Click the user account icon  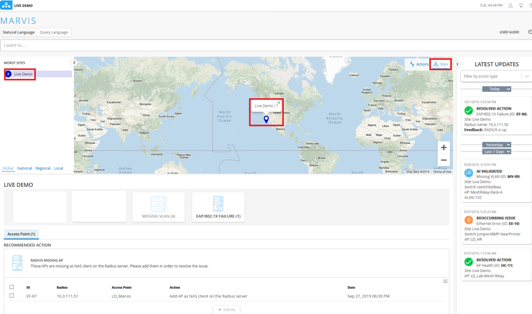[x=511, y=5]
